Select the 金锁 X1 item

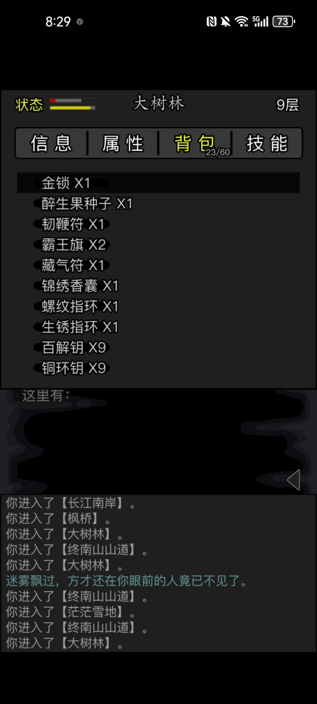pyautogui.click(x=158, y=183)
